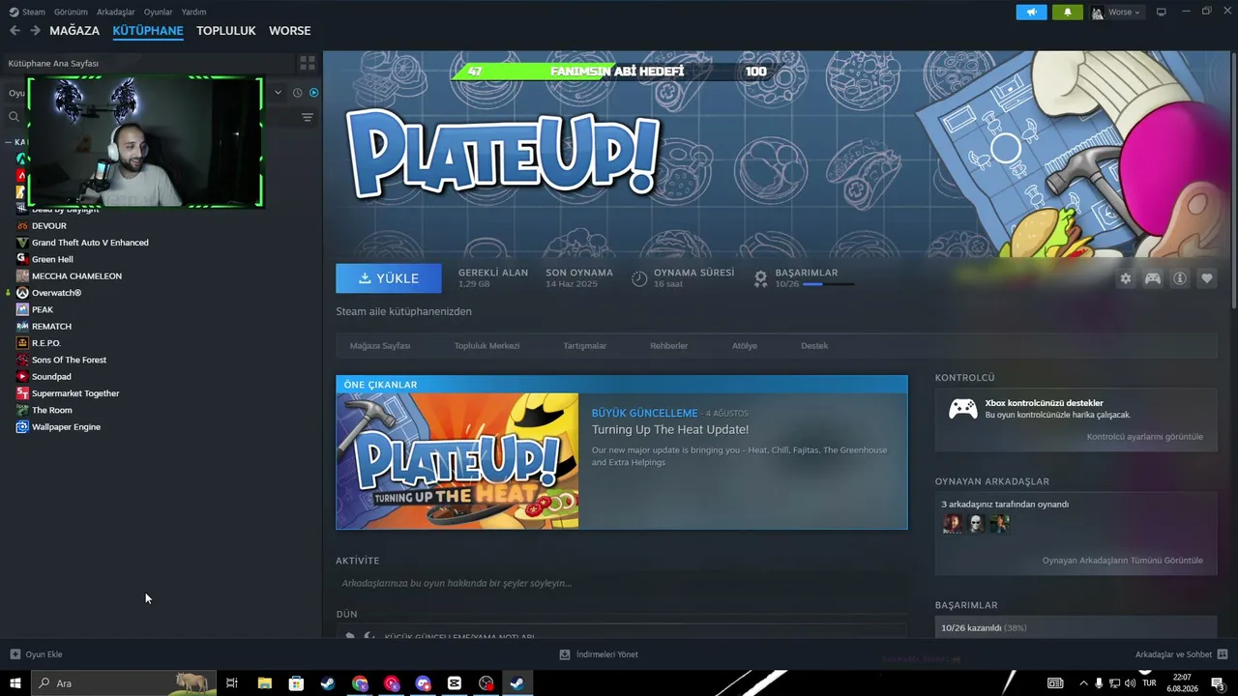Open the Turning Up The Heat thumbnail
Image resolution: width=1238 pixels, height=696 pixels.
click(457, 461)
